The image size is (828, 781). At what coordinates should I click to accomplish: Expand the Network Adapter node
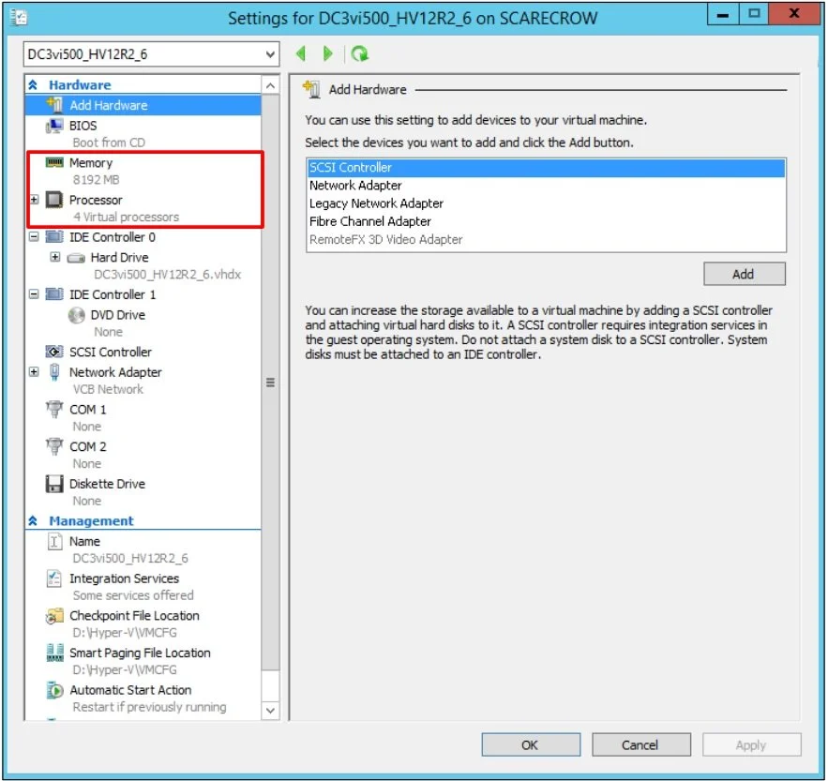34,371
